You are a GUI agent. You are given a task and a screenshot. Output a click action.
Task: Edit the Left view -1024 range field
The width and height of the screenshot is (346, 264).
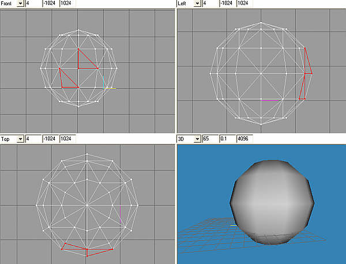click(x=227, y=3)
